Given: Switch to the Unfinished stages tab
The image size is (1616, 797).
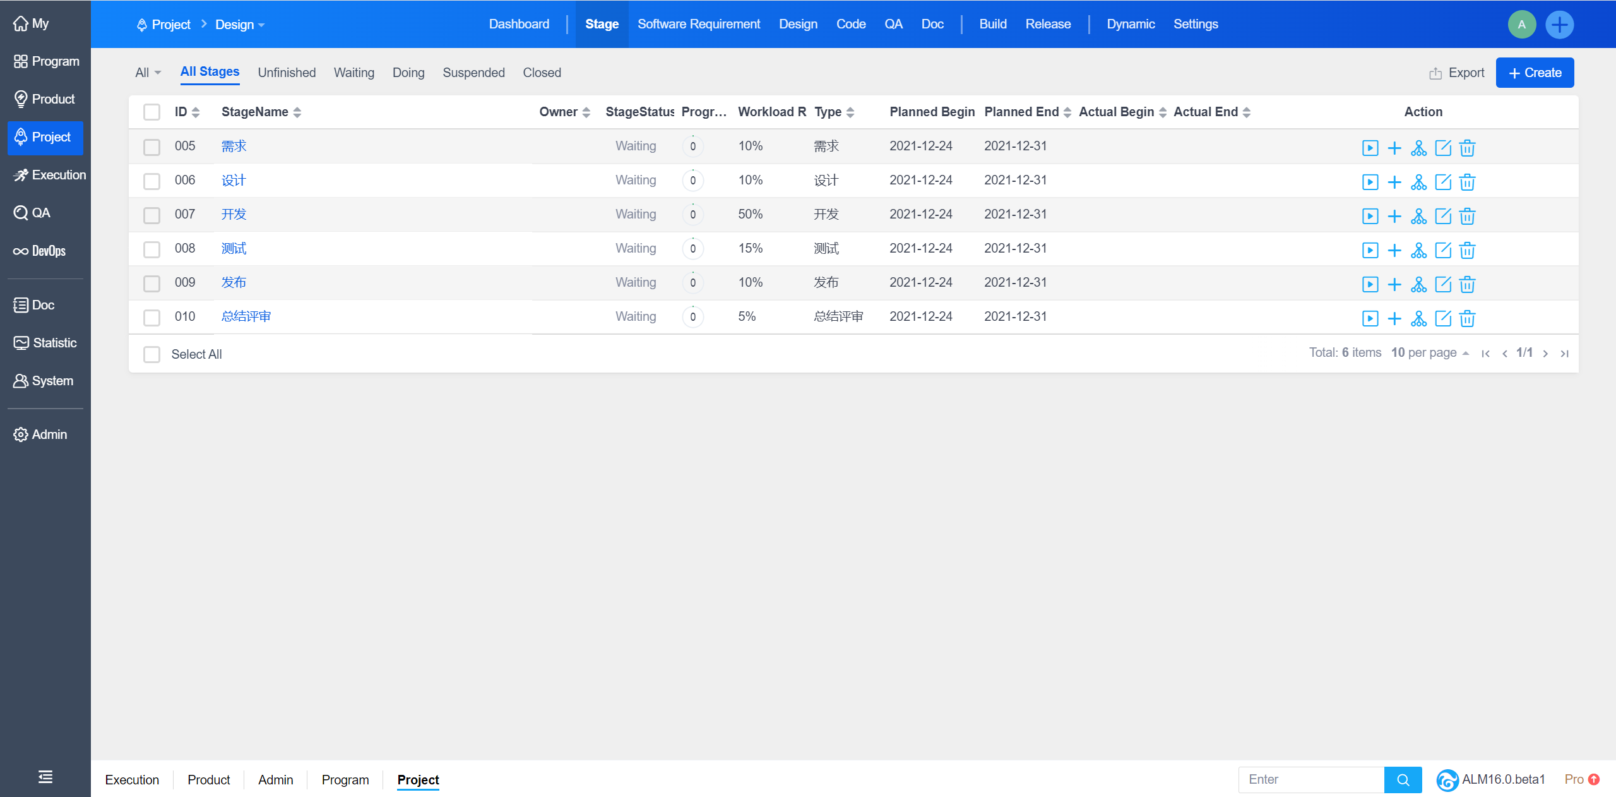Looking at the screenshot, I should (287, 73).
